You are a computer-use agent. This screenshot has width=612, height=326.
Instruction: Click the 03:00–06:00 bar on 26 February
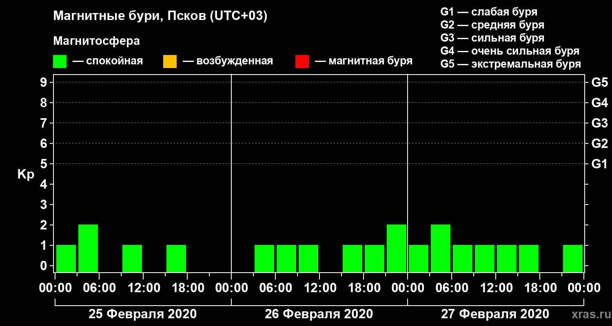coord(264,258)
